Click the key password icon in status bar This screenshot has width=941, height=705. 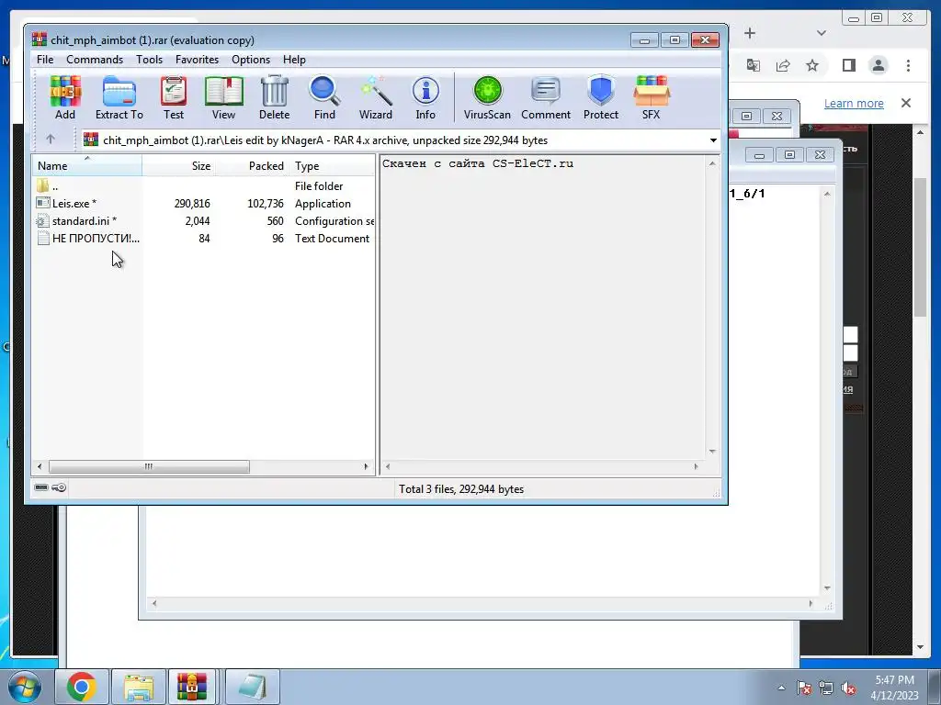[59, 487]
